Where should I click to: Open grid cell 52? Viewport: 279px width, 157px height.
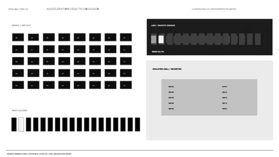tap(95, 61)
